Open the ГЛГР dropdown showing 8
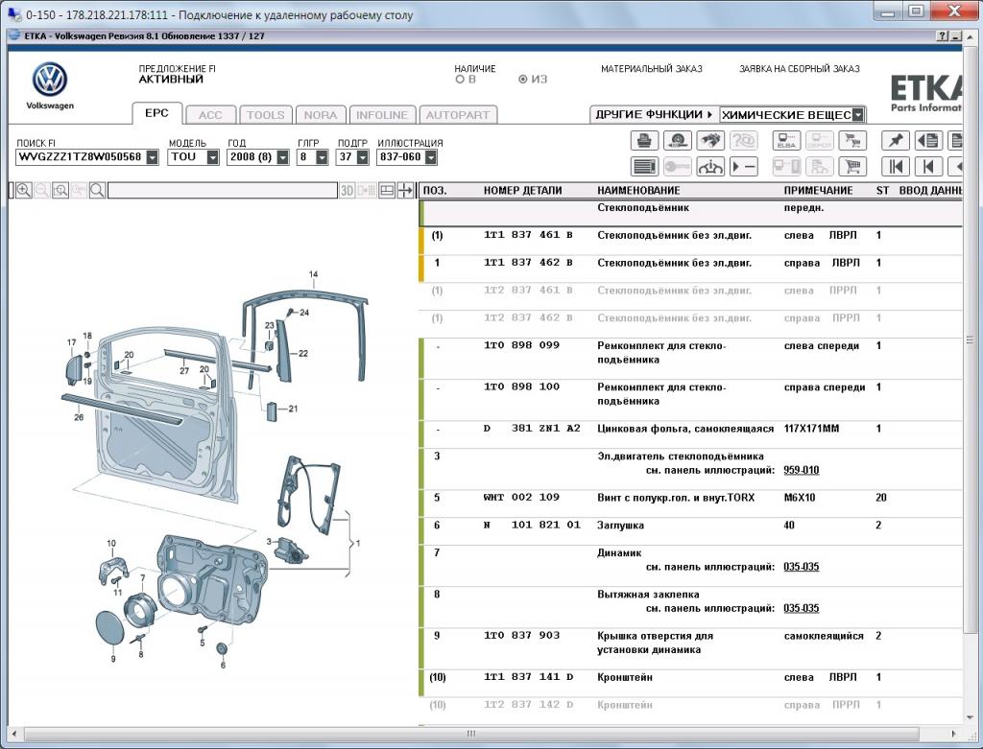The image size is (983, 749). (x=322, y=157)
